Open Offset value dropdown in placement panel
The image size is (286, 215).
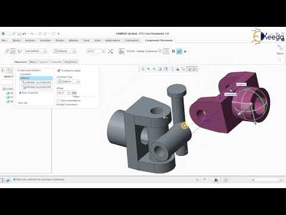(x=69, y=93)
